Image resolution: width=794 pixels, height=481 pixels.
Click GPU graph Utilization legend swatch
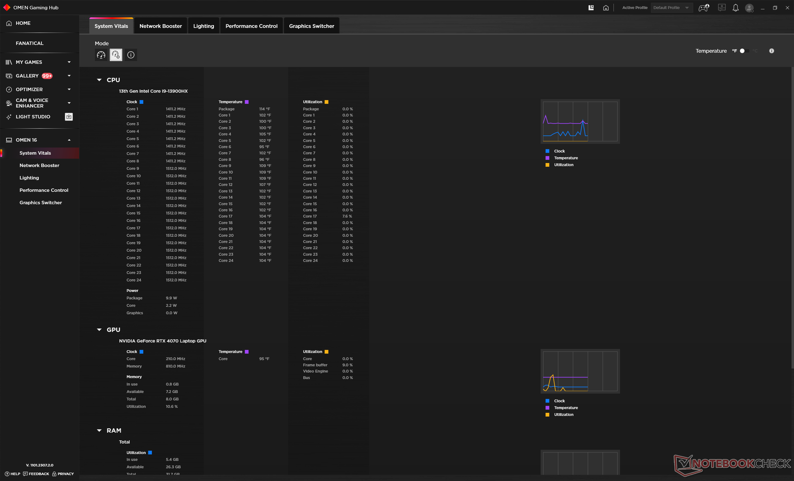click(547, 415)
